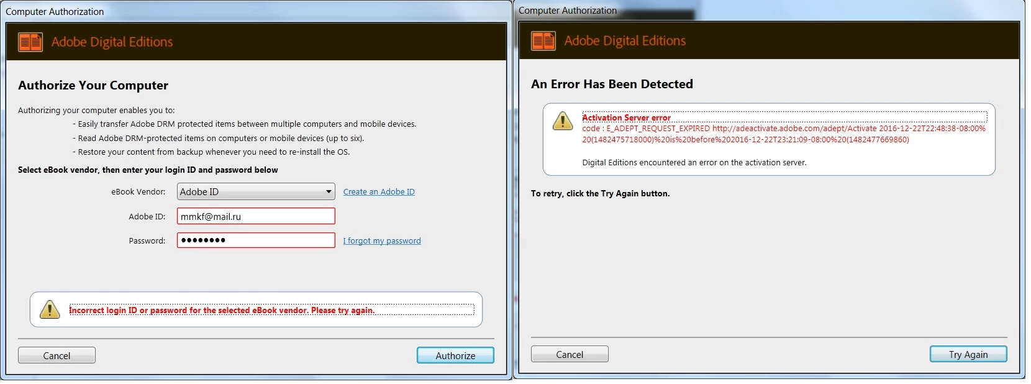The width and height of the screenshot is (1031, 384).
Task: Click the 'To retry, click the Try Again button' text
Action: tap(600, 193)
